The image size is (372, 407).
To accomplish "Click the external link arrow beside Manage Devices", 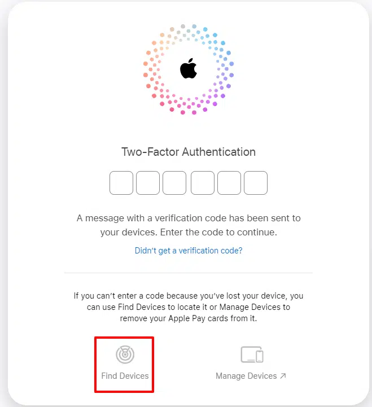I will point(283,376).
